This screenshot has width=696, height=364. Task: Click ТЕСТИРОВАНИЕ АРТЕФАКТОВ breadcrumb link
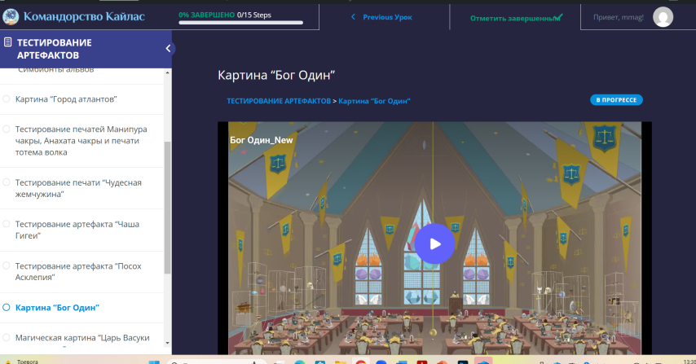tap(278, 101)
